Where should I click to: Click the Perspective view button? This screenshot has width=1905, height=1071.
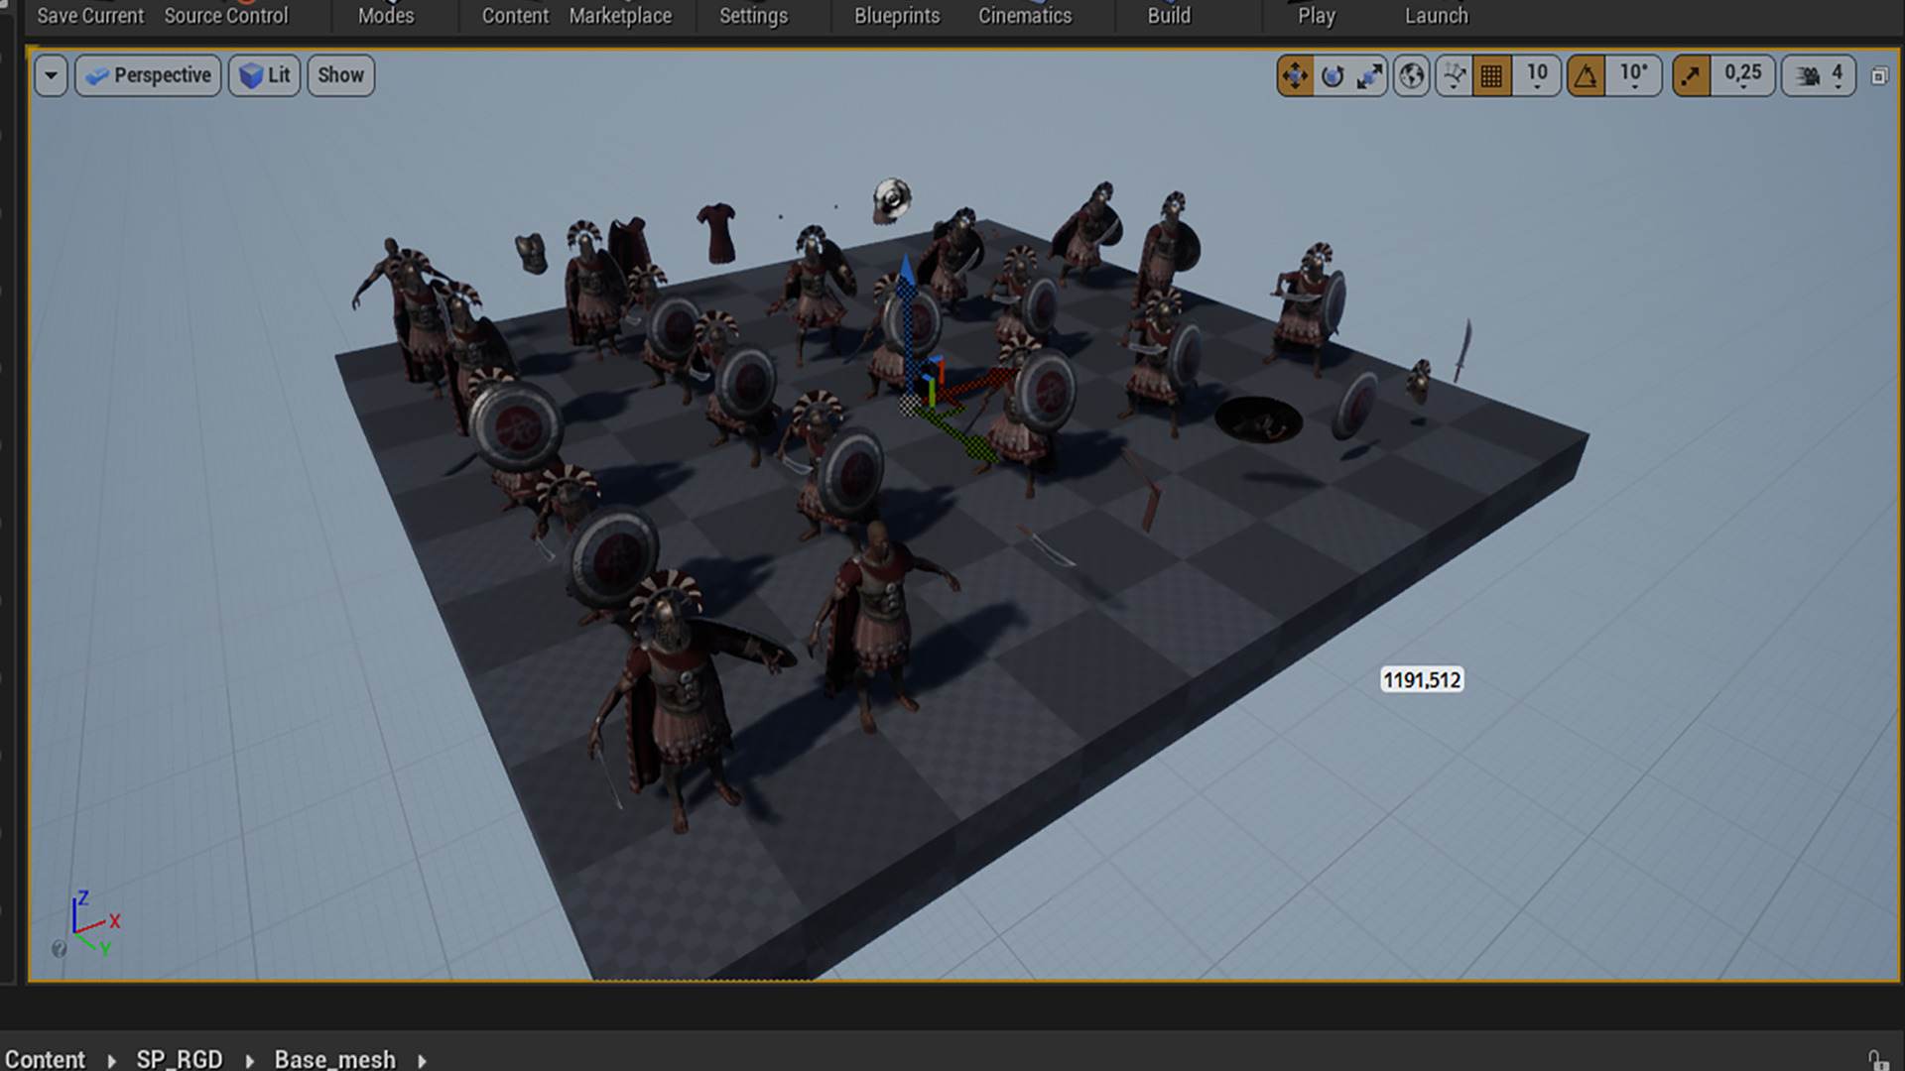click(x=148, y=75)
